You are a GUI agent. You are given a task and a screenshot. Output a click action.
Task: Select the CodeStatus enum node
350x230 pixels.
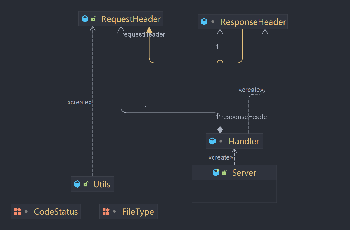pyautogui.click(x=46, y=211)
